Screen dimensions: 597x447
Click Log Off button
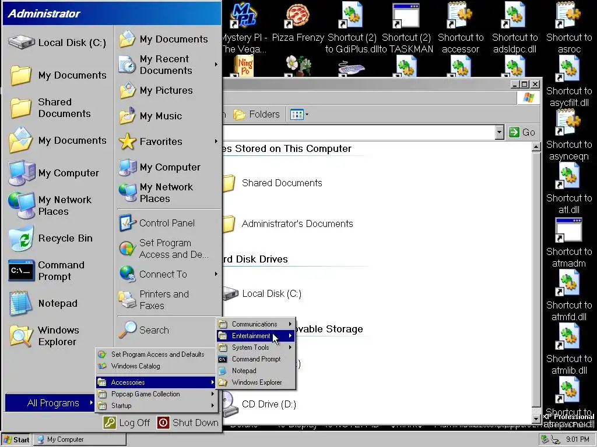tap(127, 423)
